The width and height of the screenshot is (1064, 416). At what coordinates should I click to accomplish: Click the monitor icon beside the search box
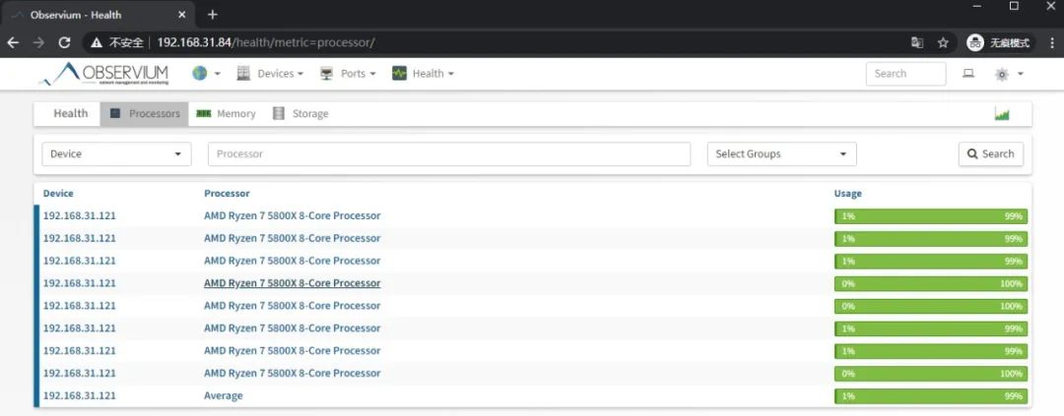coord(968,74)
